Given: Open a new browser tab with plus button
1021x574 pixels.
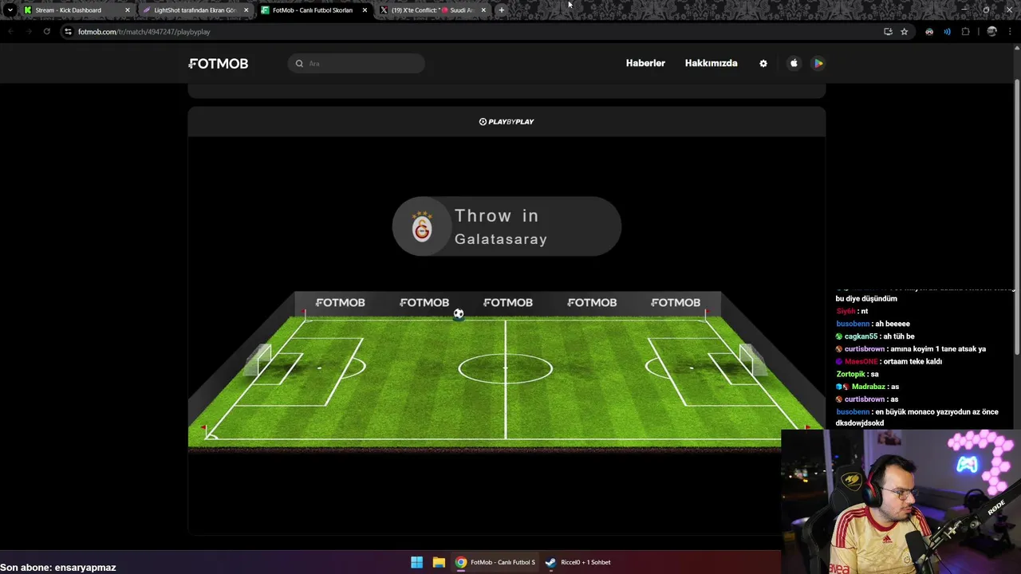Looking at the screenshot, I should pyautogui.click(x=502, y=10).
